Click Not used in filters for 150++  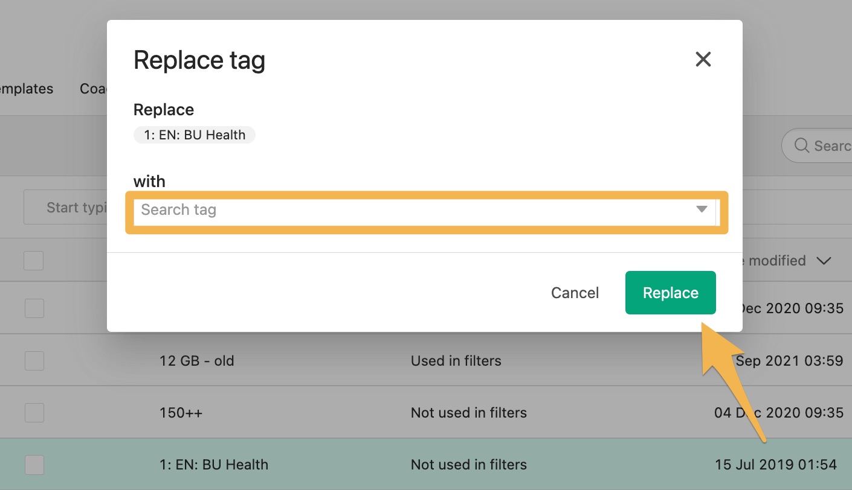tap(469, 413)
